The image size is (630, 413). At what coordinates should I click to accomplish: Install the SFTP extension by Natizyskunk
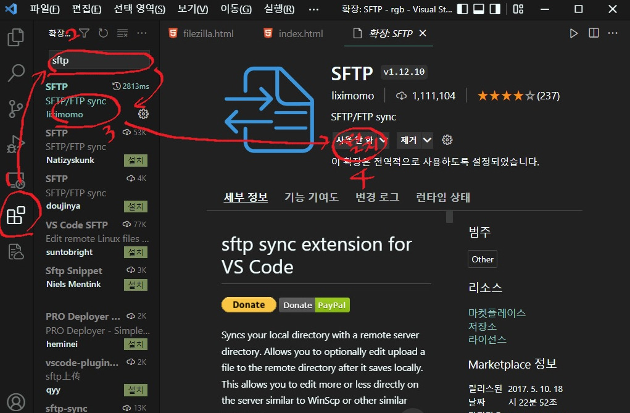(135, 161)
